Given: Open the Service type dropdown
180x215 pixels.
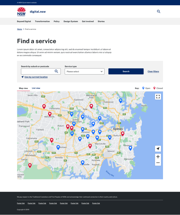Looking at the screenshot, I should click(84, 71).
